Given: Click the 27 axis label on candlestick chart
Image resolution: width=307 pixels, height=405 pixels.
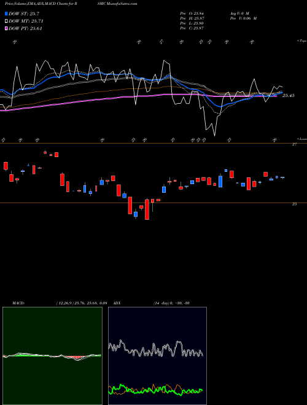Looking at the screenshot, I should [294, 145].
